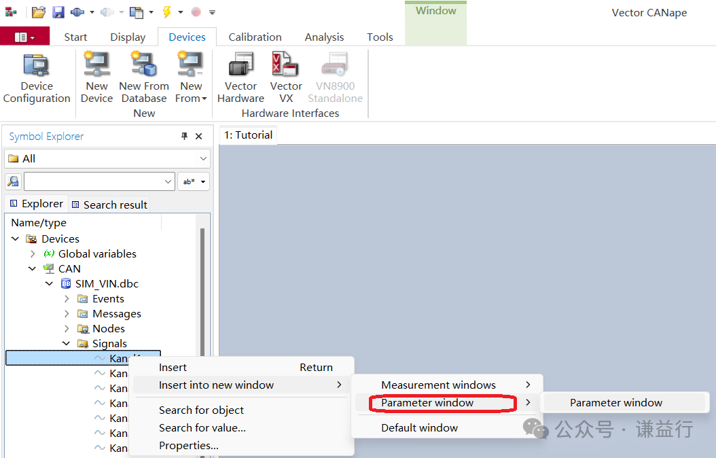Screen dimensions: 716x458
Task: Open the Device Configuration tool
Action: pyautogui.click(x=37, y=78)
